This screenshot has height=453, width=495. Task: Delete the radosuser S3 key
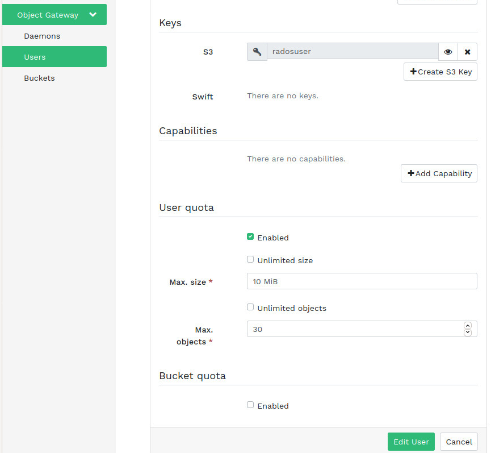point(467,52)
